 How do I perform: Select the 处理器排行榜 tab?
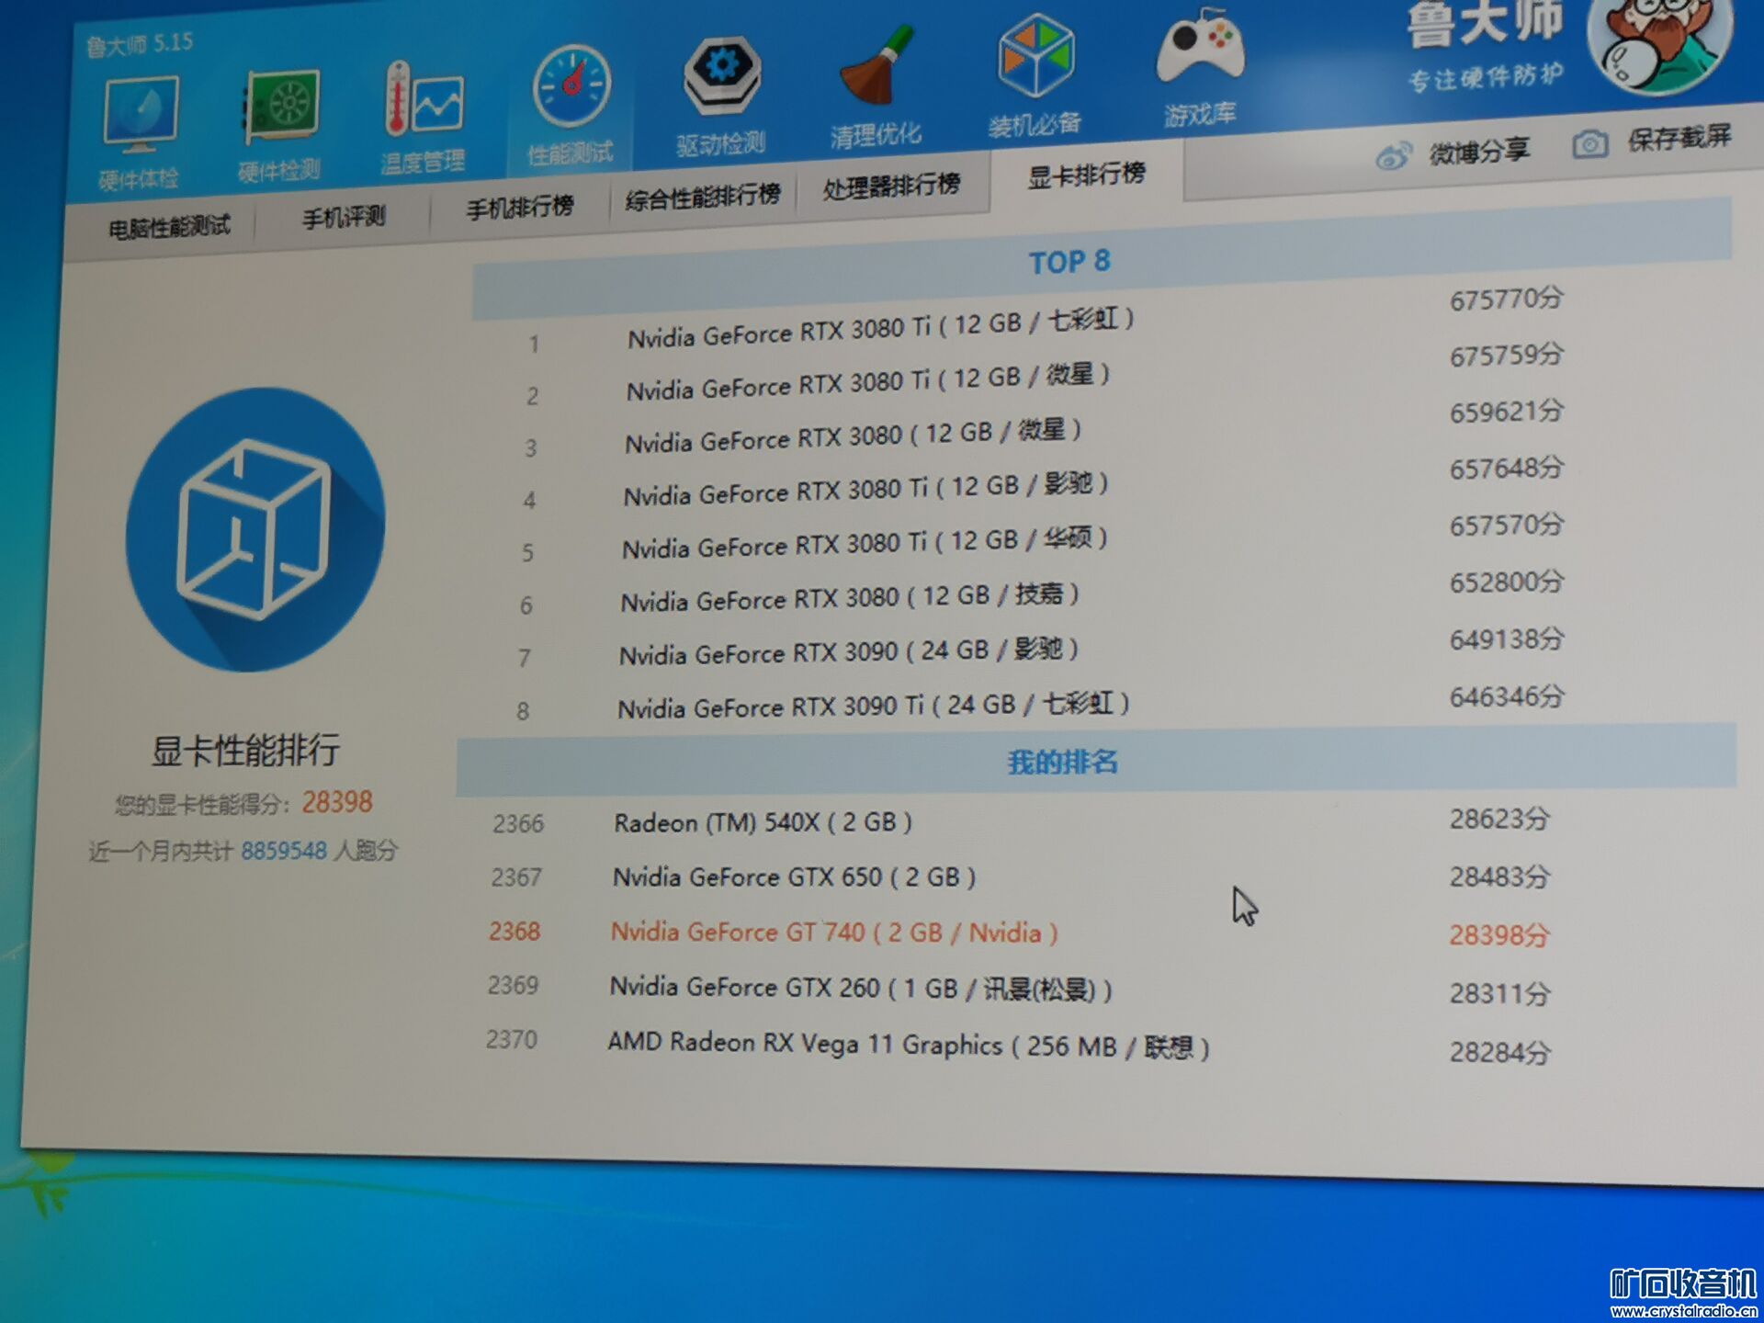pos(891,187)
